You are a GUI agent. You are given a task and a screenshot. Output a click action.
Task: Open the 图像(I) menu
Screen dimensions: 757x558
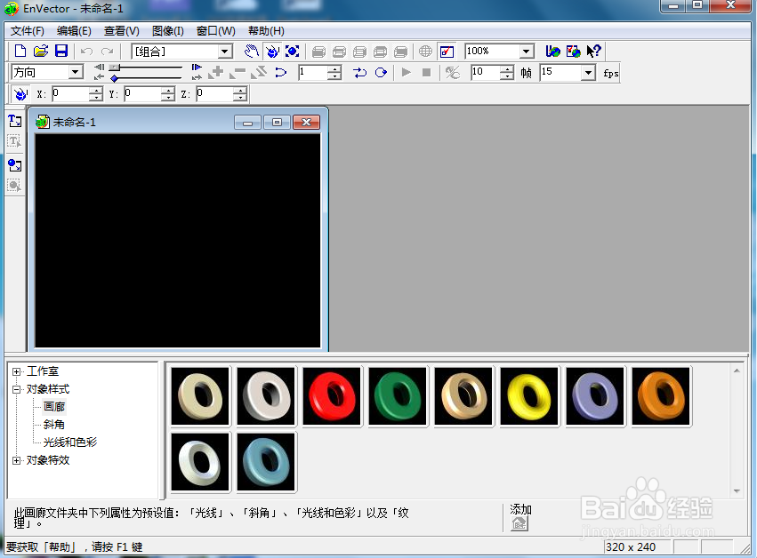[167, 31]
